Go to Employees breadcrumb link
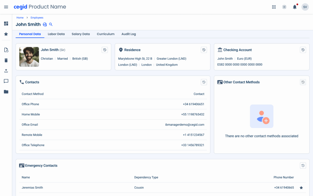The image size is (313, 196). tap(37, 18)
